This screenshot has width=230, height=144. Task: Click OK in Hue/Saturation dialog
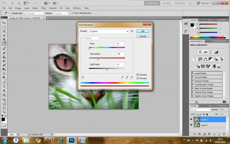143,31
